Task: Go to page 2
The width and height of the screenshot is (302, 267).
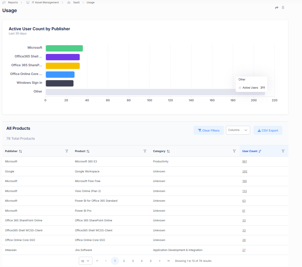Action: pyautogui.click(x=124, y=261)
